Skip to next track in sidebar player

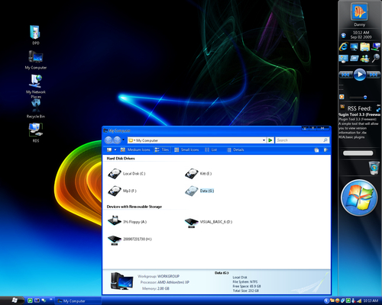374,75
